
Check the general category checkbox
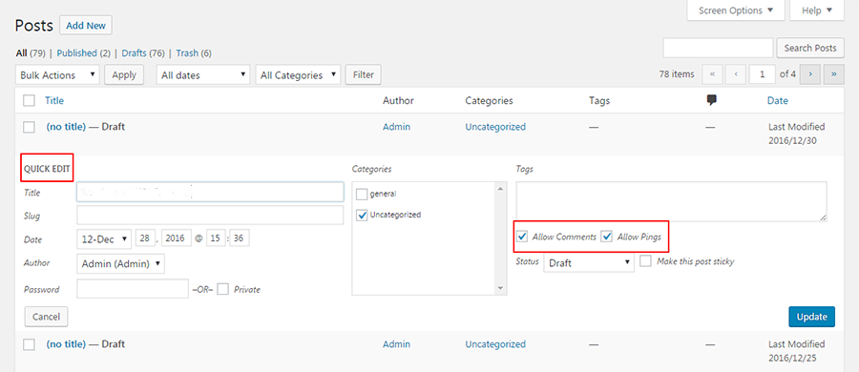(362, 194)
